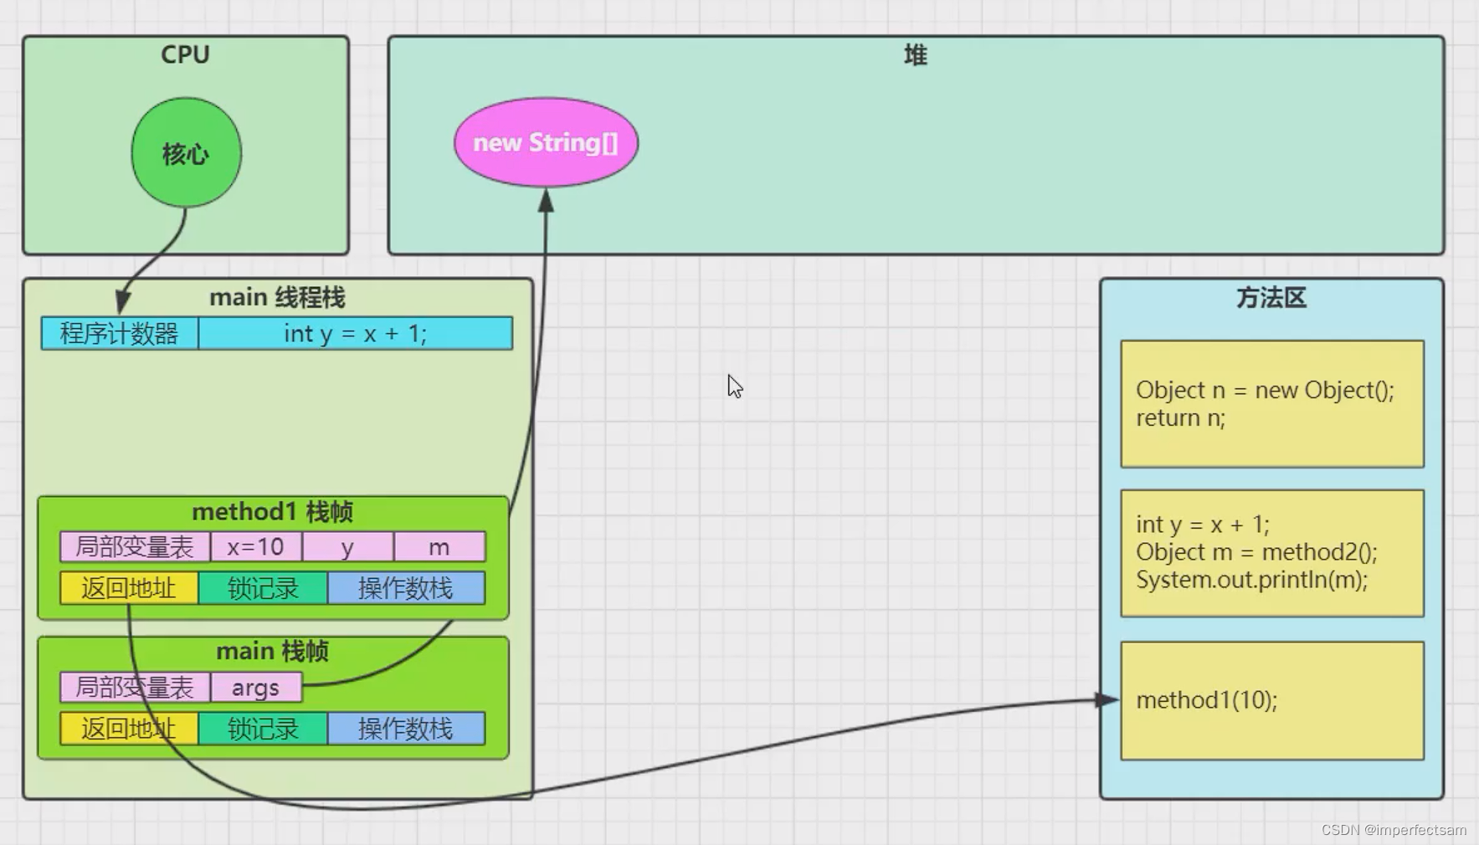Select Object m = method2(); line
1479x845 pixels.
click(1256, 552)
